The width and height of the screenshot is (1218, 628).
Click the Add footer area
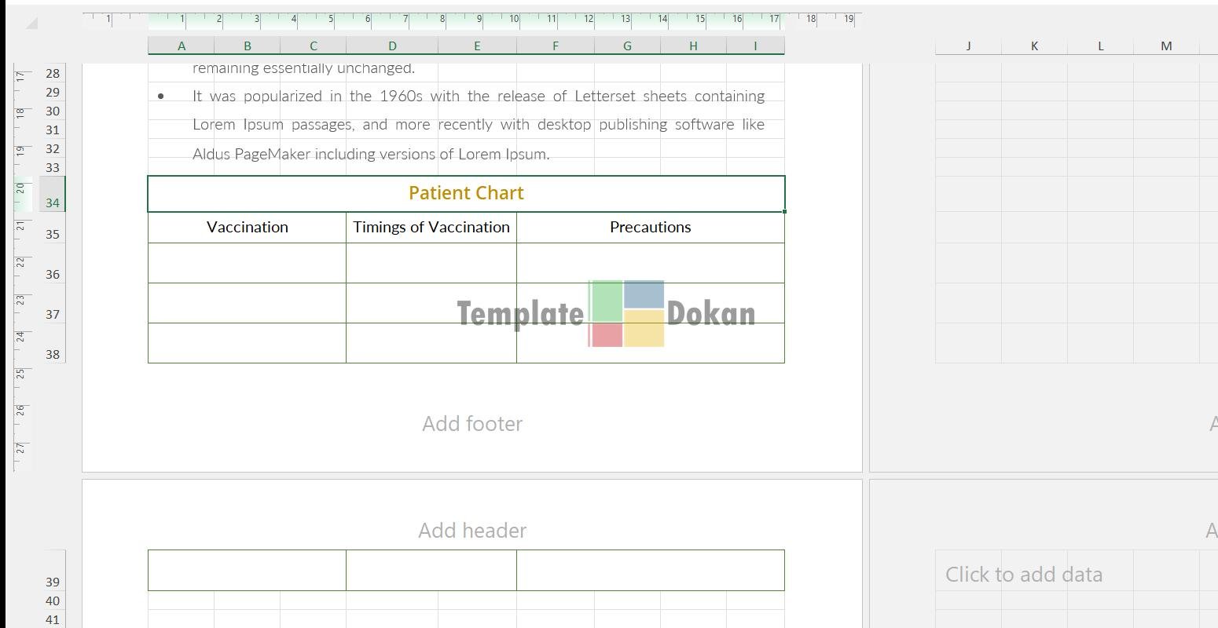[x=472, y=424]
